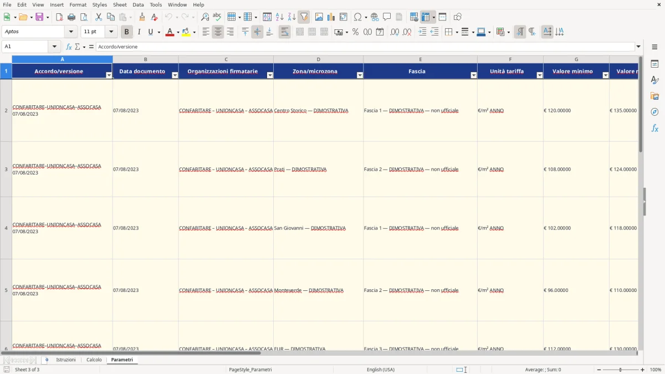The height and width of the screenshot is (374, 665).
Task: Open the font size dropdown
Action: tap(111, 32)
